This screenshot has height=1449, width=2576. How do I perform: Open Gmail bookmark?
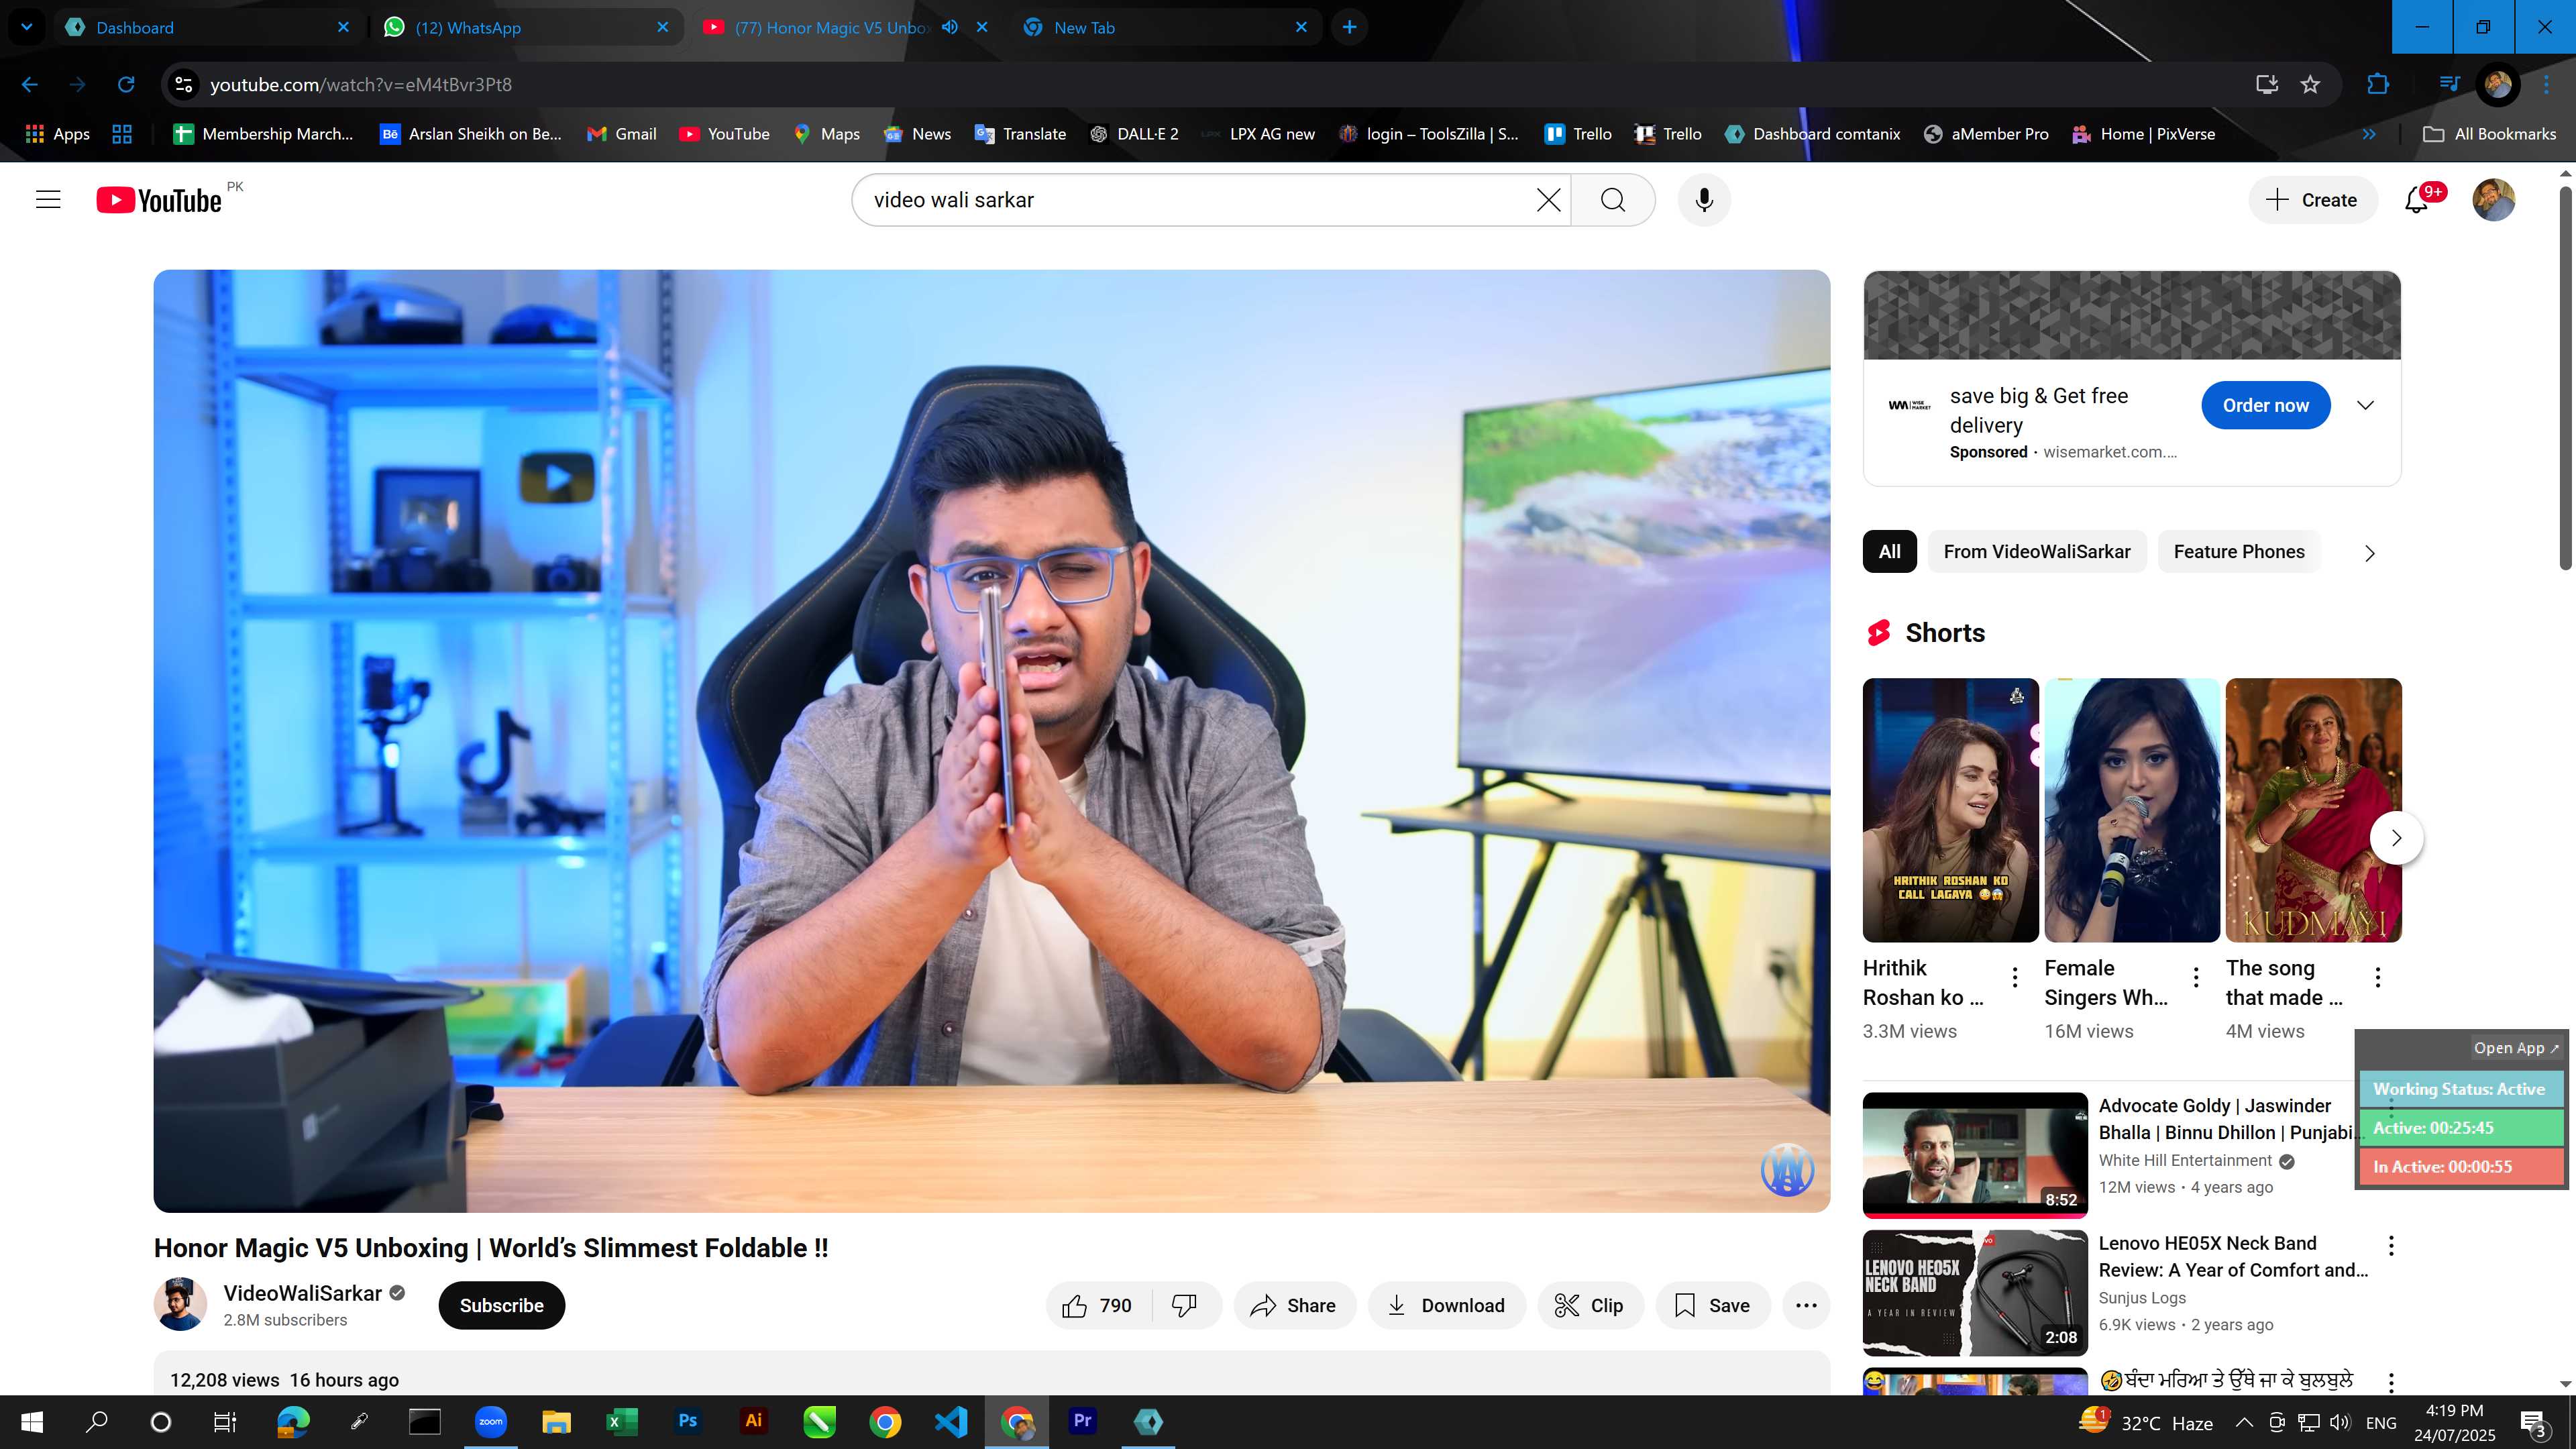click(622, 134)
